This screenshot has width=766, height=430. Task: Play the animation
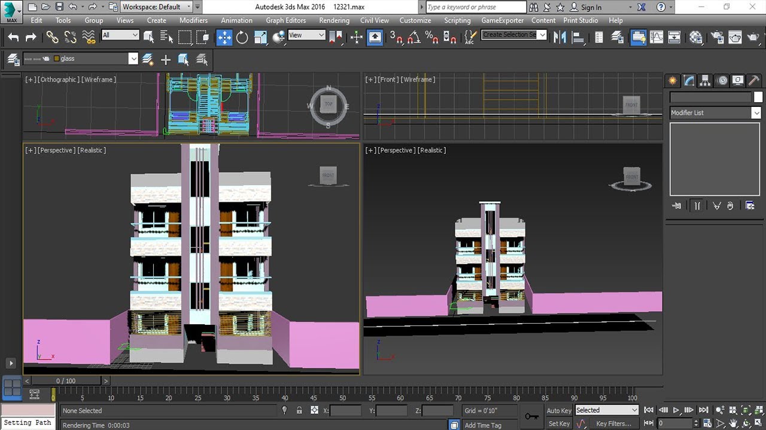pos(676,410)
